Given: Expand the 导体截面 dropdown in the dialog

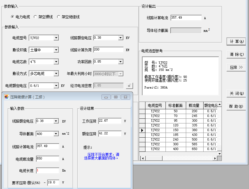Looking at the screenshot, I should pos(56,134).
